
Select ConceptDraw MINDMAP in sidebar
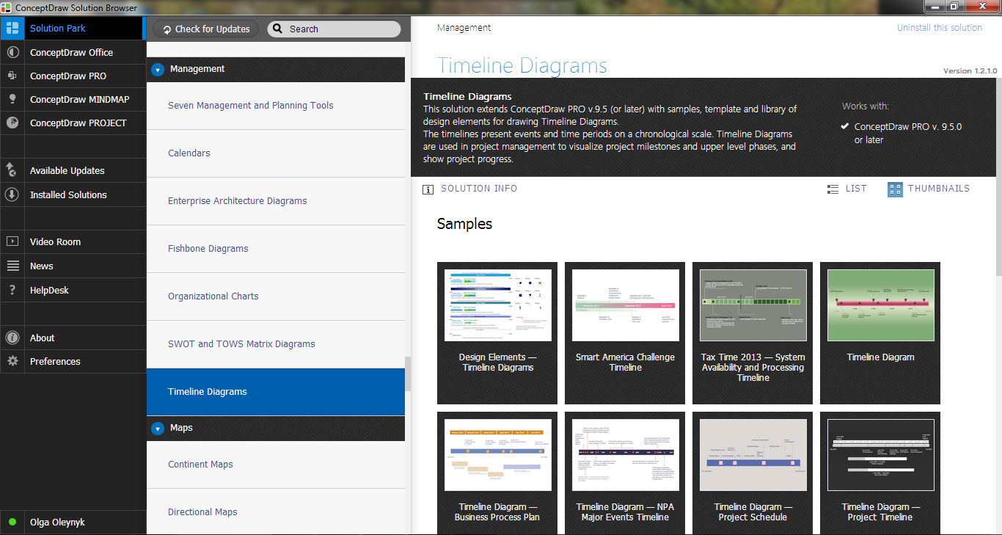[x=73, y=99]
